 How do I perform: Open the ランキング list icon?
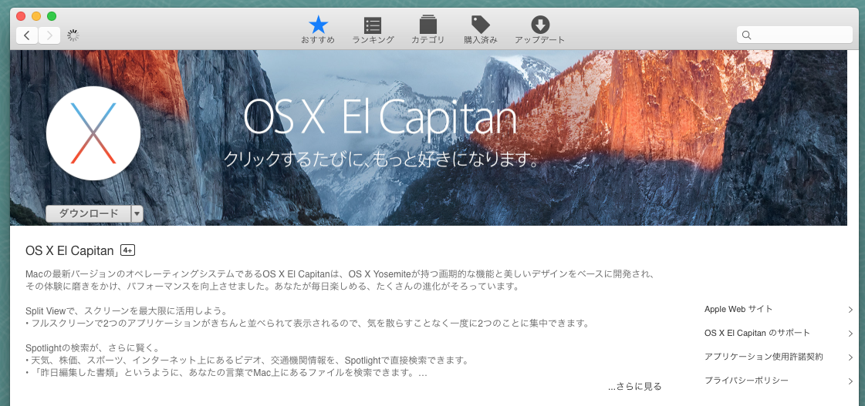tap(373, 30)
